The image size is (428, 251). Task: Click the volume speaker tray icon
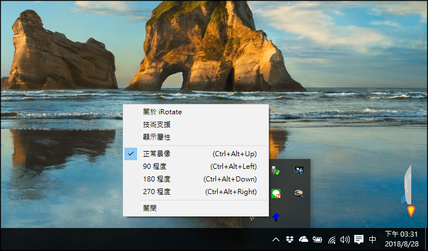344,240
